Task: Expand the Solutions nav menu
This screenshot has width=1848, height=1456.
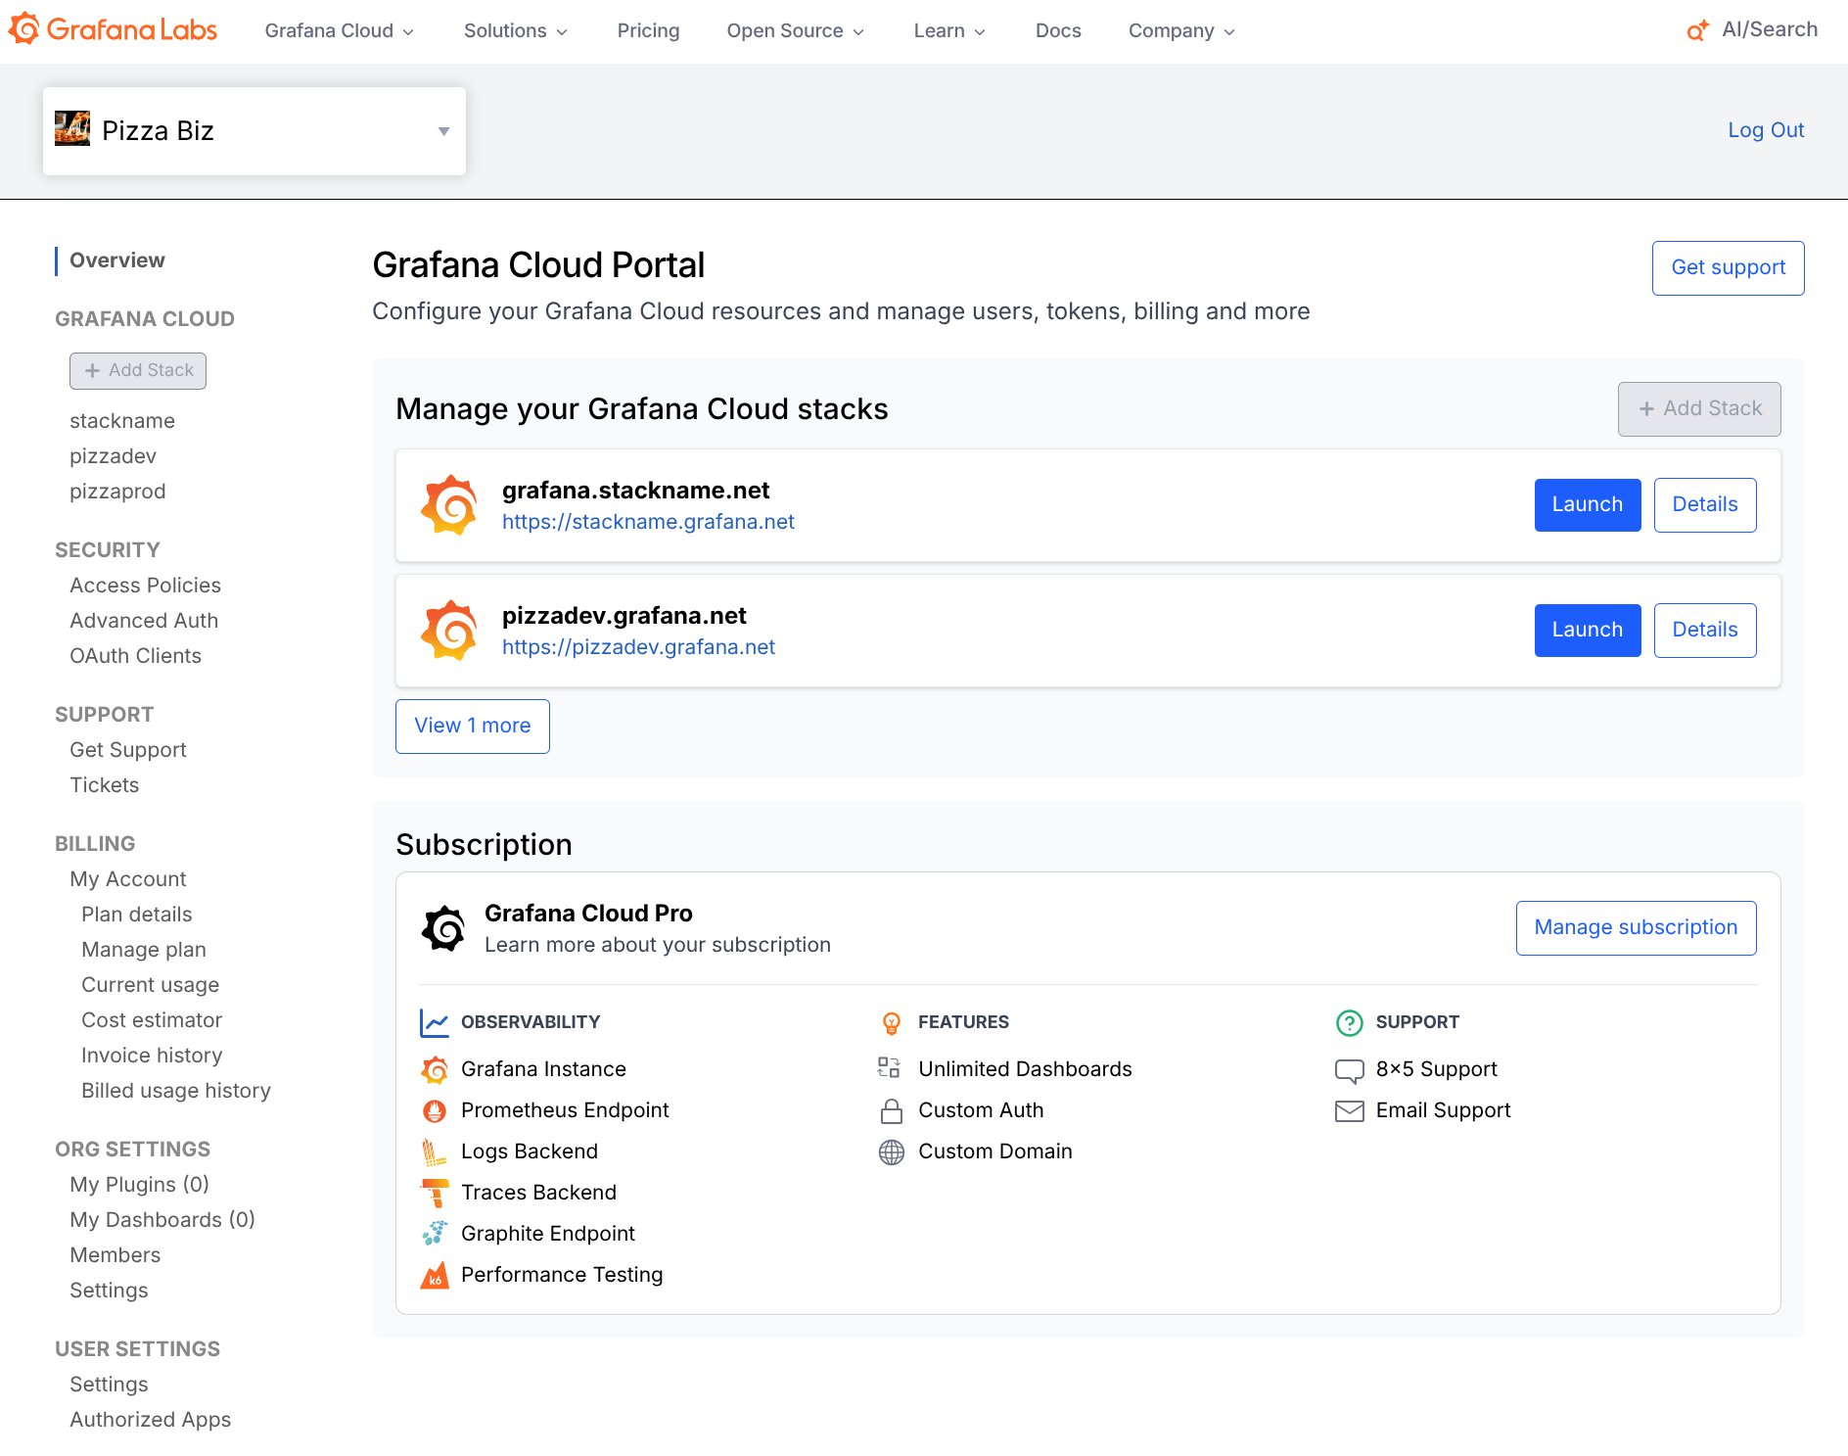Action: pyautogui.click(x=515, y=30)
